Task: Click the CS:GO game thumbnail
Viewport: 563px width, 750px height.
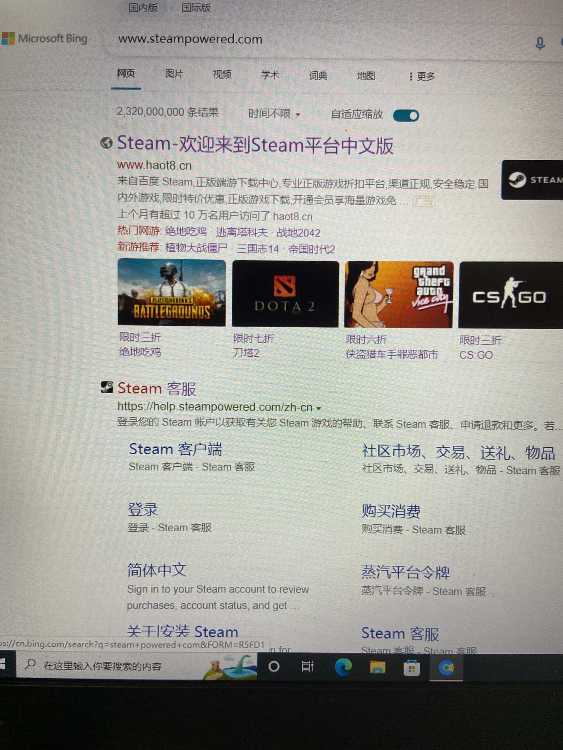Action: pos(511,295)
